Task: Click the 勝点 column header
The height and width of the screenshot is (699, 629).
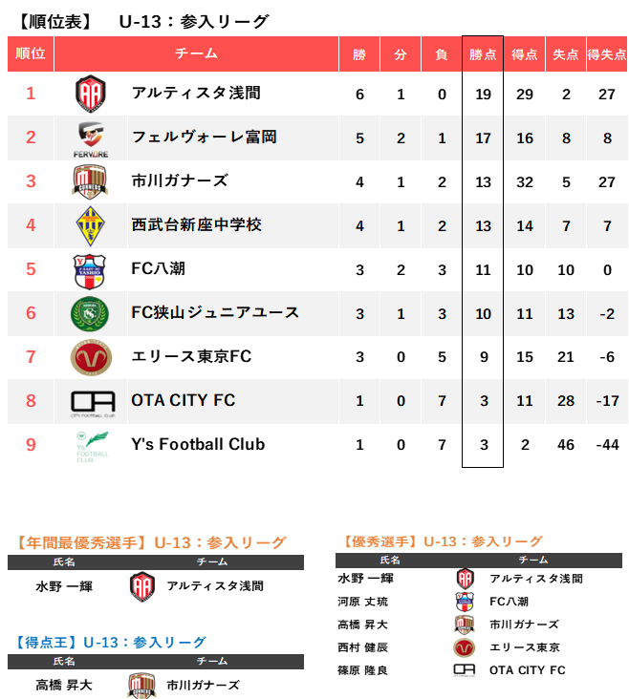Action: click(483, 54)
